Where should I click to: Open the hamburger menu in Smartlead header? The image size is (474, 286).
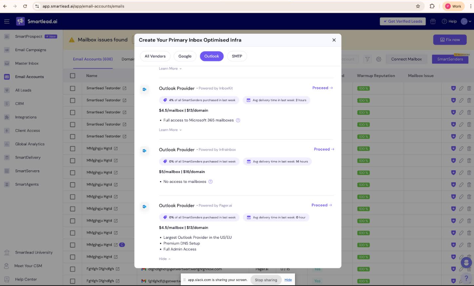click(7, 21)
